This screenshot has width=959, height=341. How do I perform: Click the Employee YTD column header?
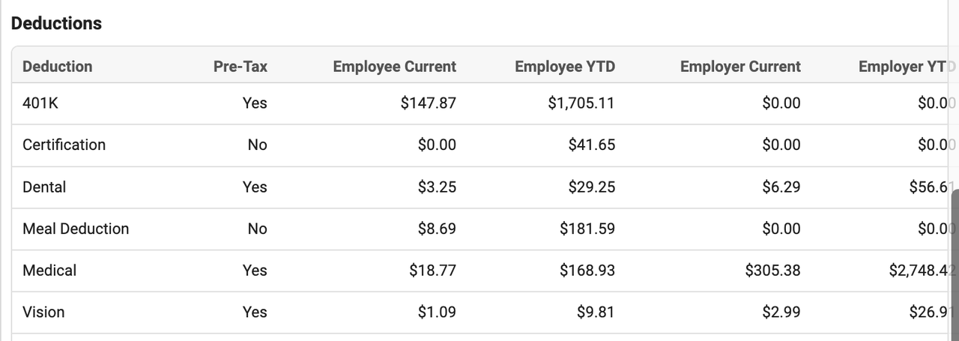[x=565, y=67]
